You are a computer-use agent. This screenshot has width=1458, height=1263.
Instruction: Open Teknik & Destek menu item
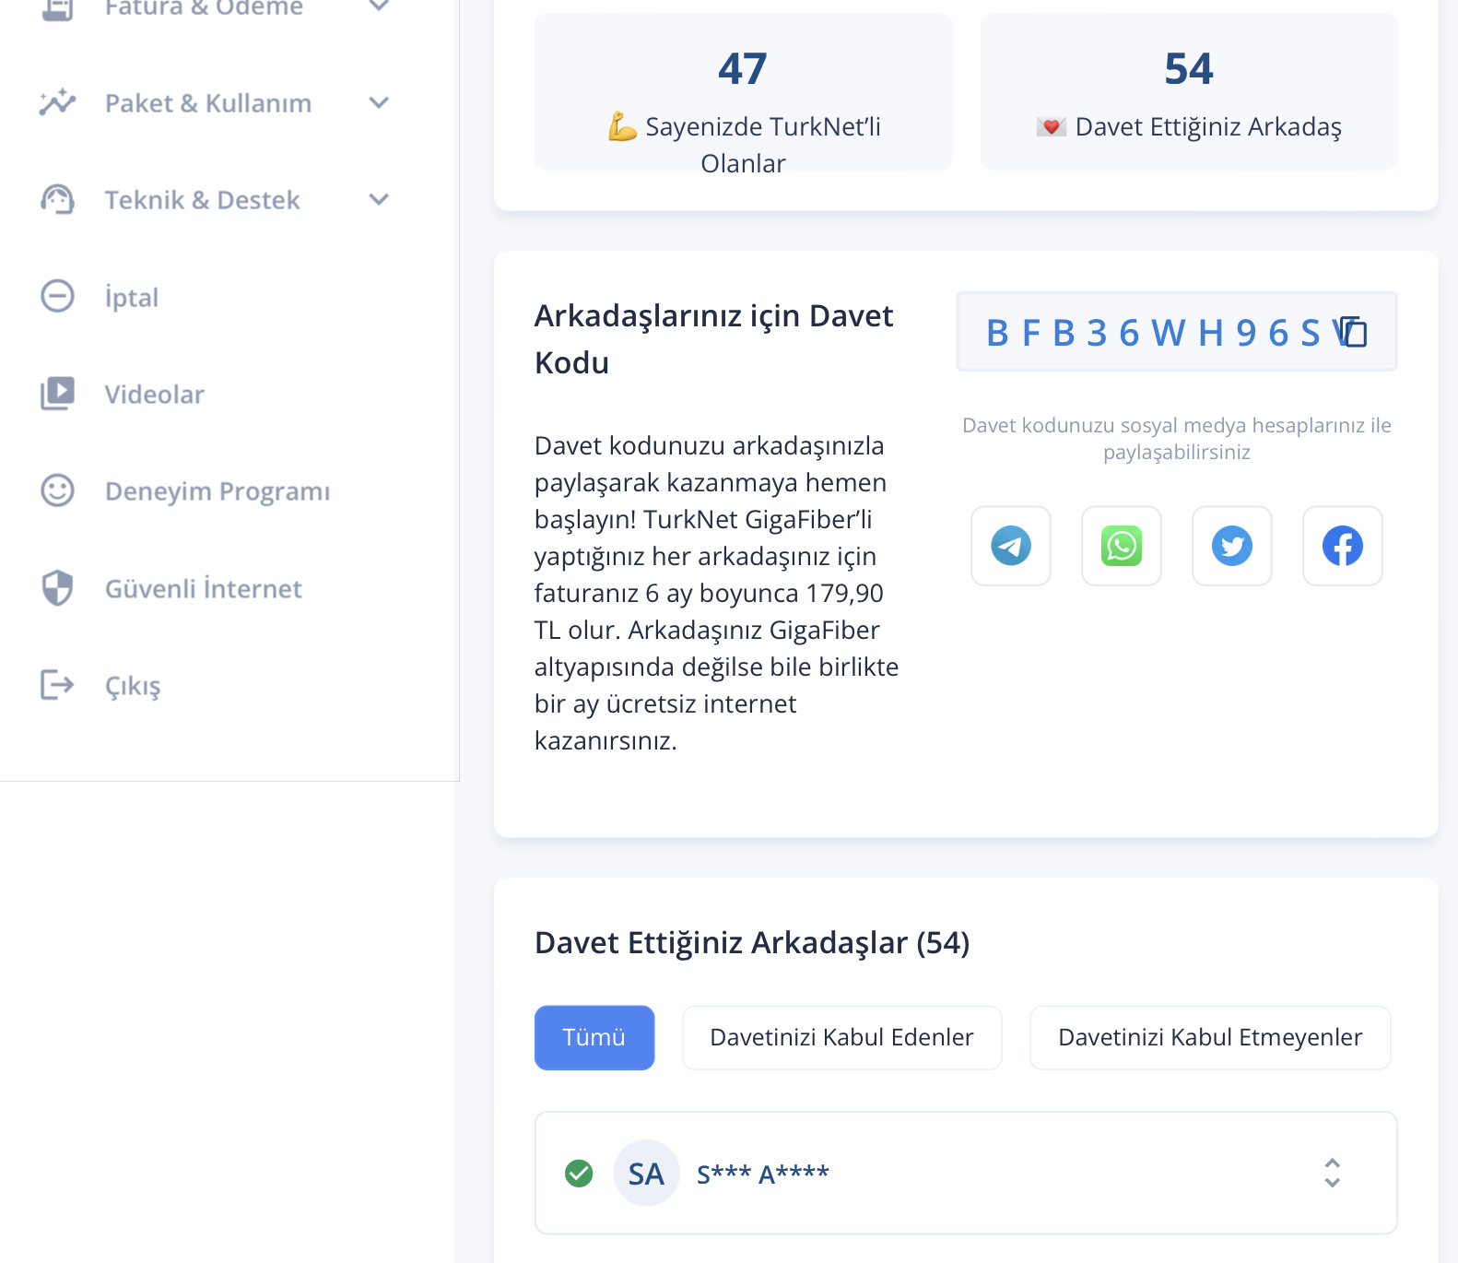tap(203, 200)
